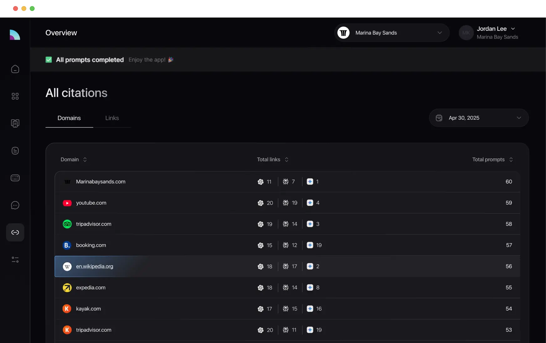Click the kayak.com K favicon
This screenshot has width=546, height=343.
[x=67, y=309]
